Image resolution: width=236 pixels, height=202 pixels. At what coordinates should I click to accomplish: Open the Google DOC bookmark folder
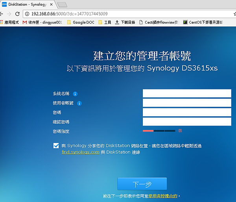[x=81, y=22]
